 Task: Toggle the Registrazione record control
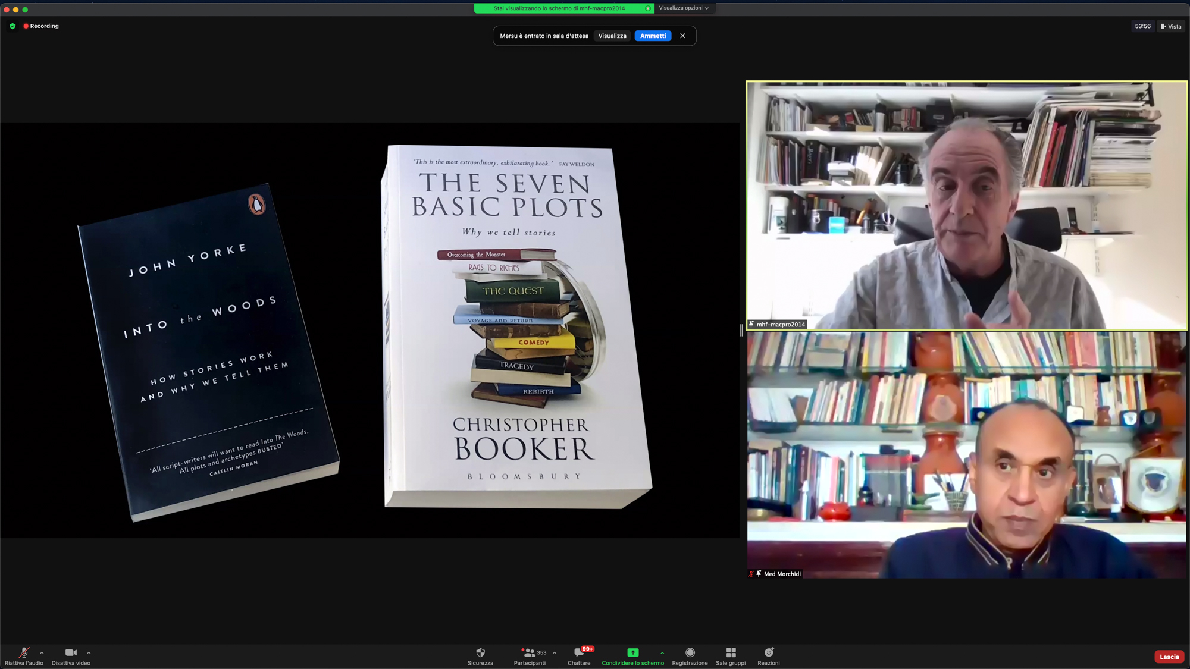pos(690,656)
